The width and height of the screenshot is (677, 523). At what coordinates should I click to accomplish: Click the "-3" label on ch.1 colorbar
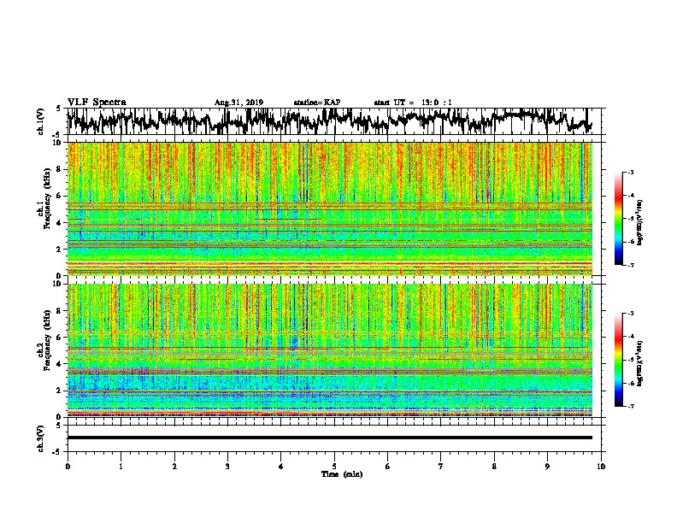pyautogui.click(x=630, y=172)
